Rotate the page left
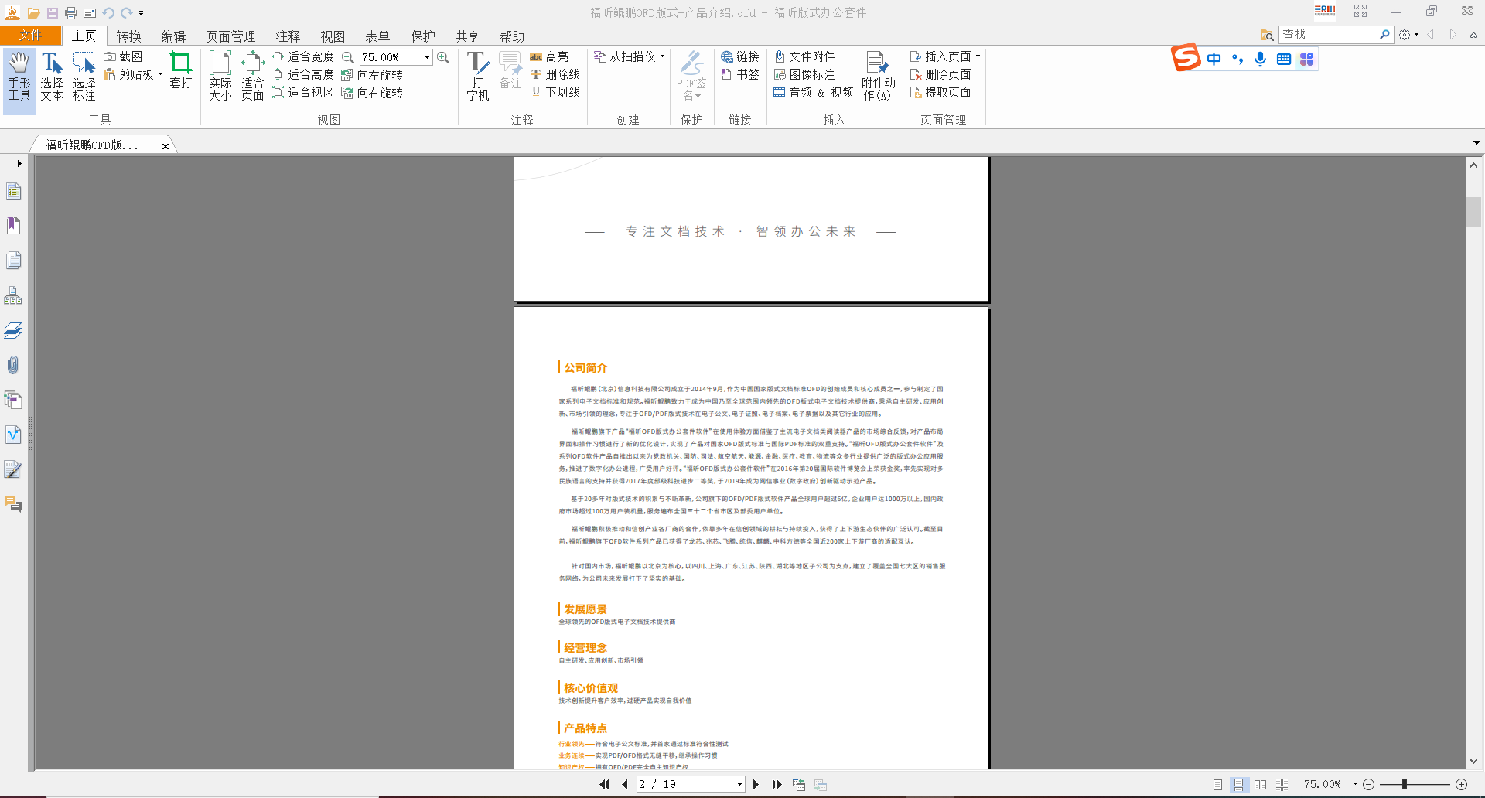 coord(373,75)
